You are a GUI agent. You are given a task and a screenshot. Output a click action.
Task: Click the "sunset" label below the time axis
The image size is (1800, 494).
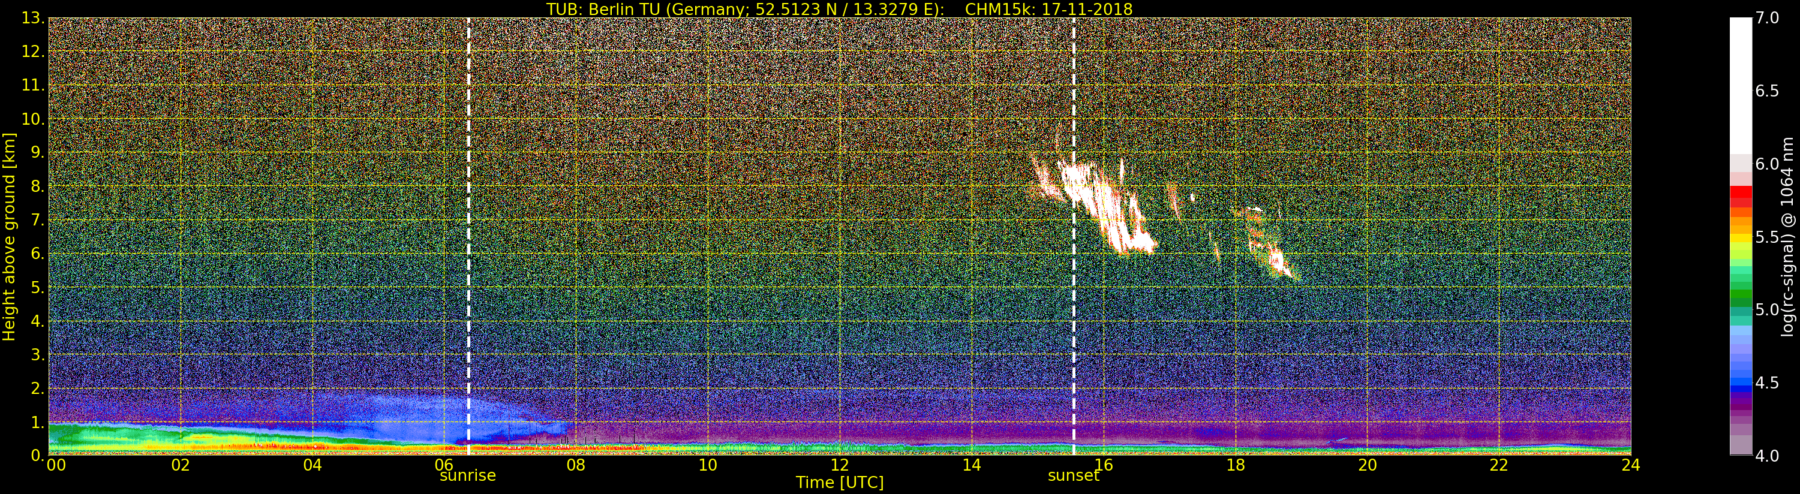point(1073,476)
